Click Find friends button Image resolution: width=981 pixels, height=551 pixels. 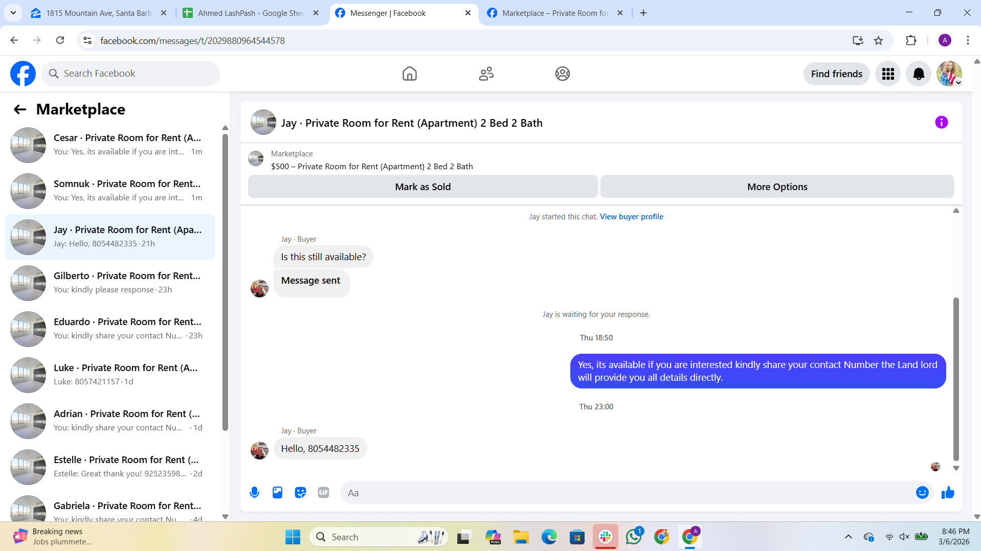click(836, 74)
